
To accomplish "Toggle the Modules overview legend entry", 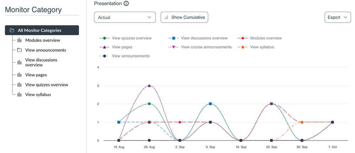I will click(265, 38).
